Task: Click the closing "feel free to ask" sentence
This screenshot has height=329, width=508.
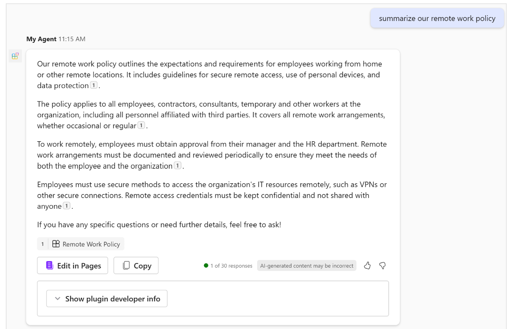Action: tap(159, 225)
